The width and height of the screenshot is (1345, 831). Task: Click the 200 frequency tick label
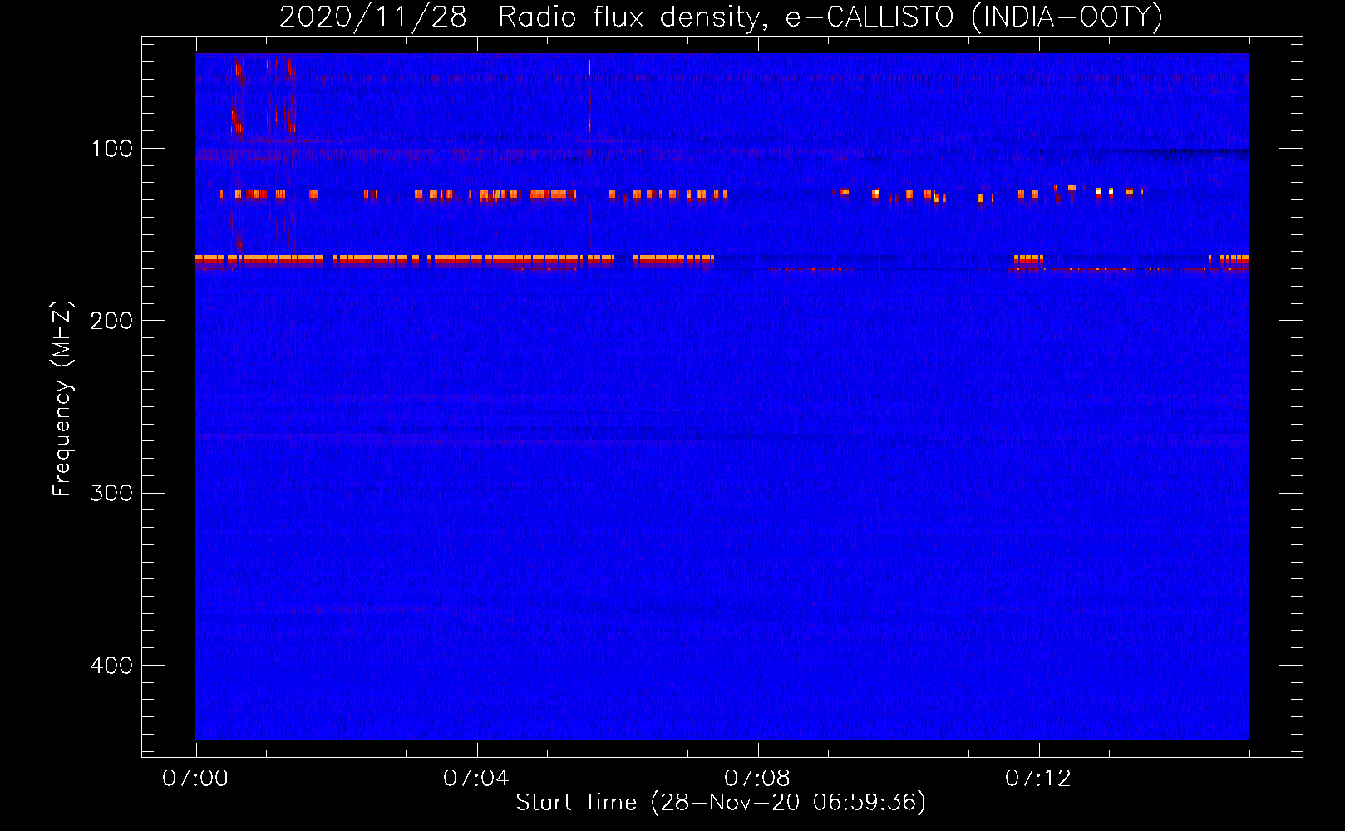pos(111,321)
